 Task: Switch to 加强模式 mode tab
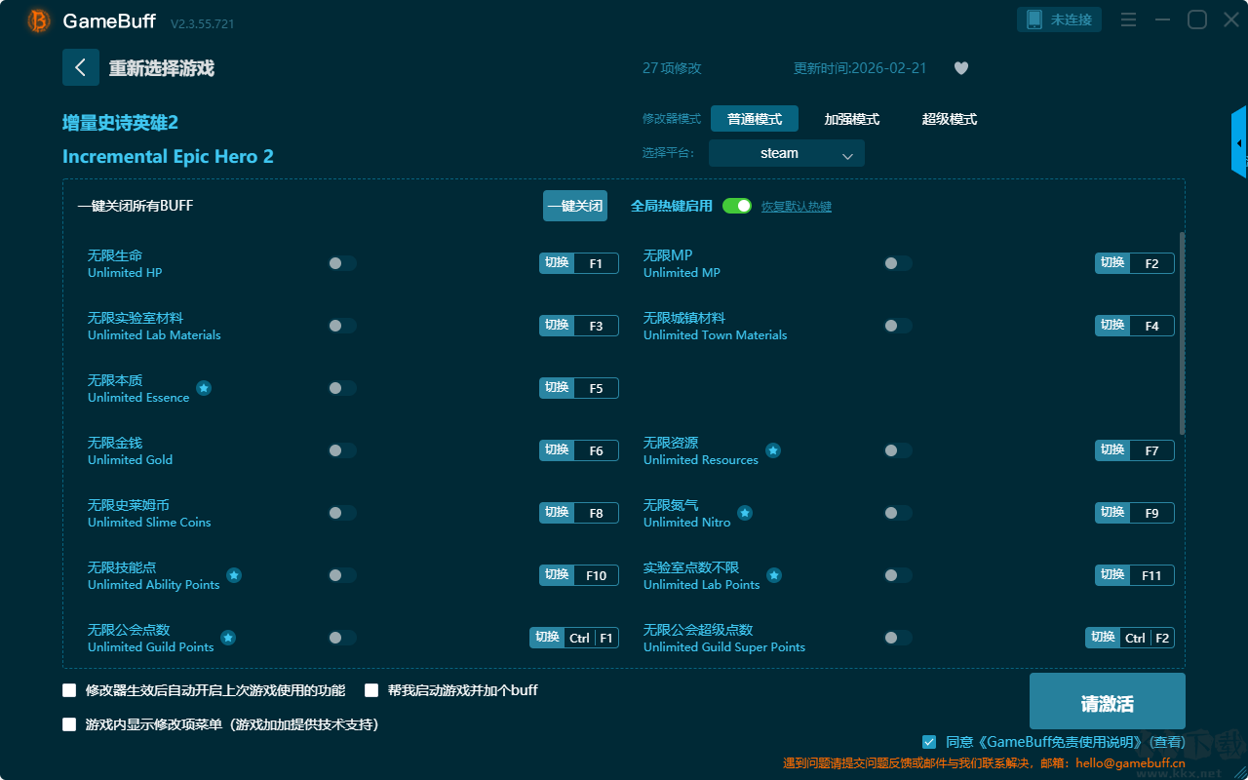click(x=852, y=119)
